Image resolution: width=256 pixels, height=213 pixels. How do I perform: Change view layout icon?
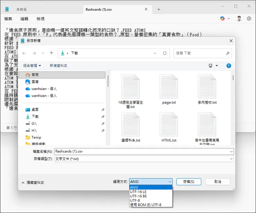pyautogui.click(x=211, y=66)
